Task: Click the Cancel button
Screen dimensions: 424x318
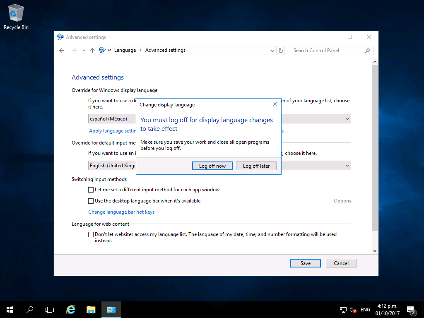Action: [x=341, y=263]
